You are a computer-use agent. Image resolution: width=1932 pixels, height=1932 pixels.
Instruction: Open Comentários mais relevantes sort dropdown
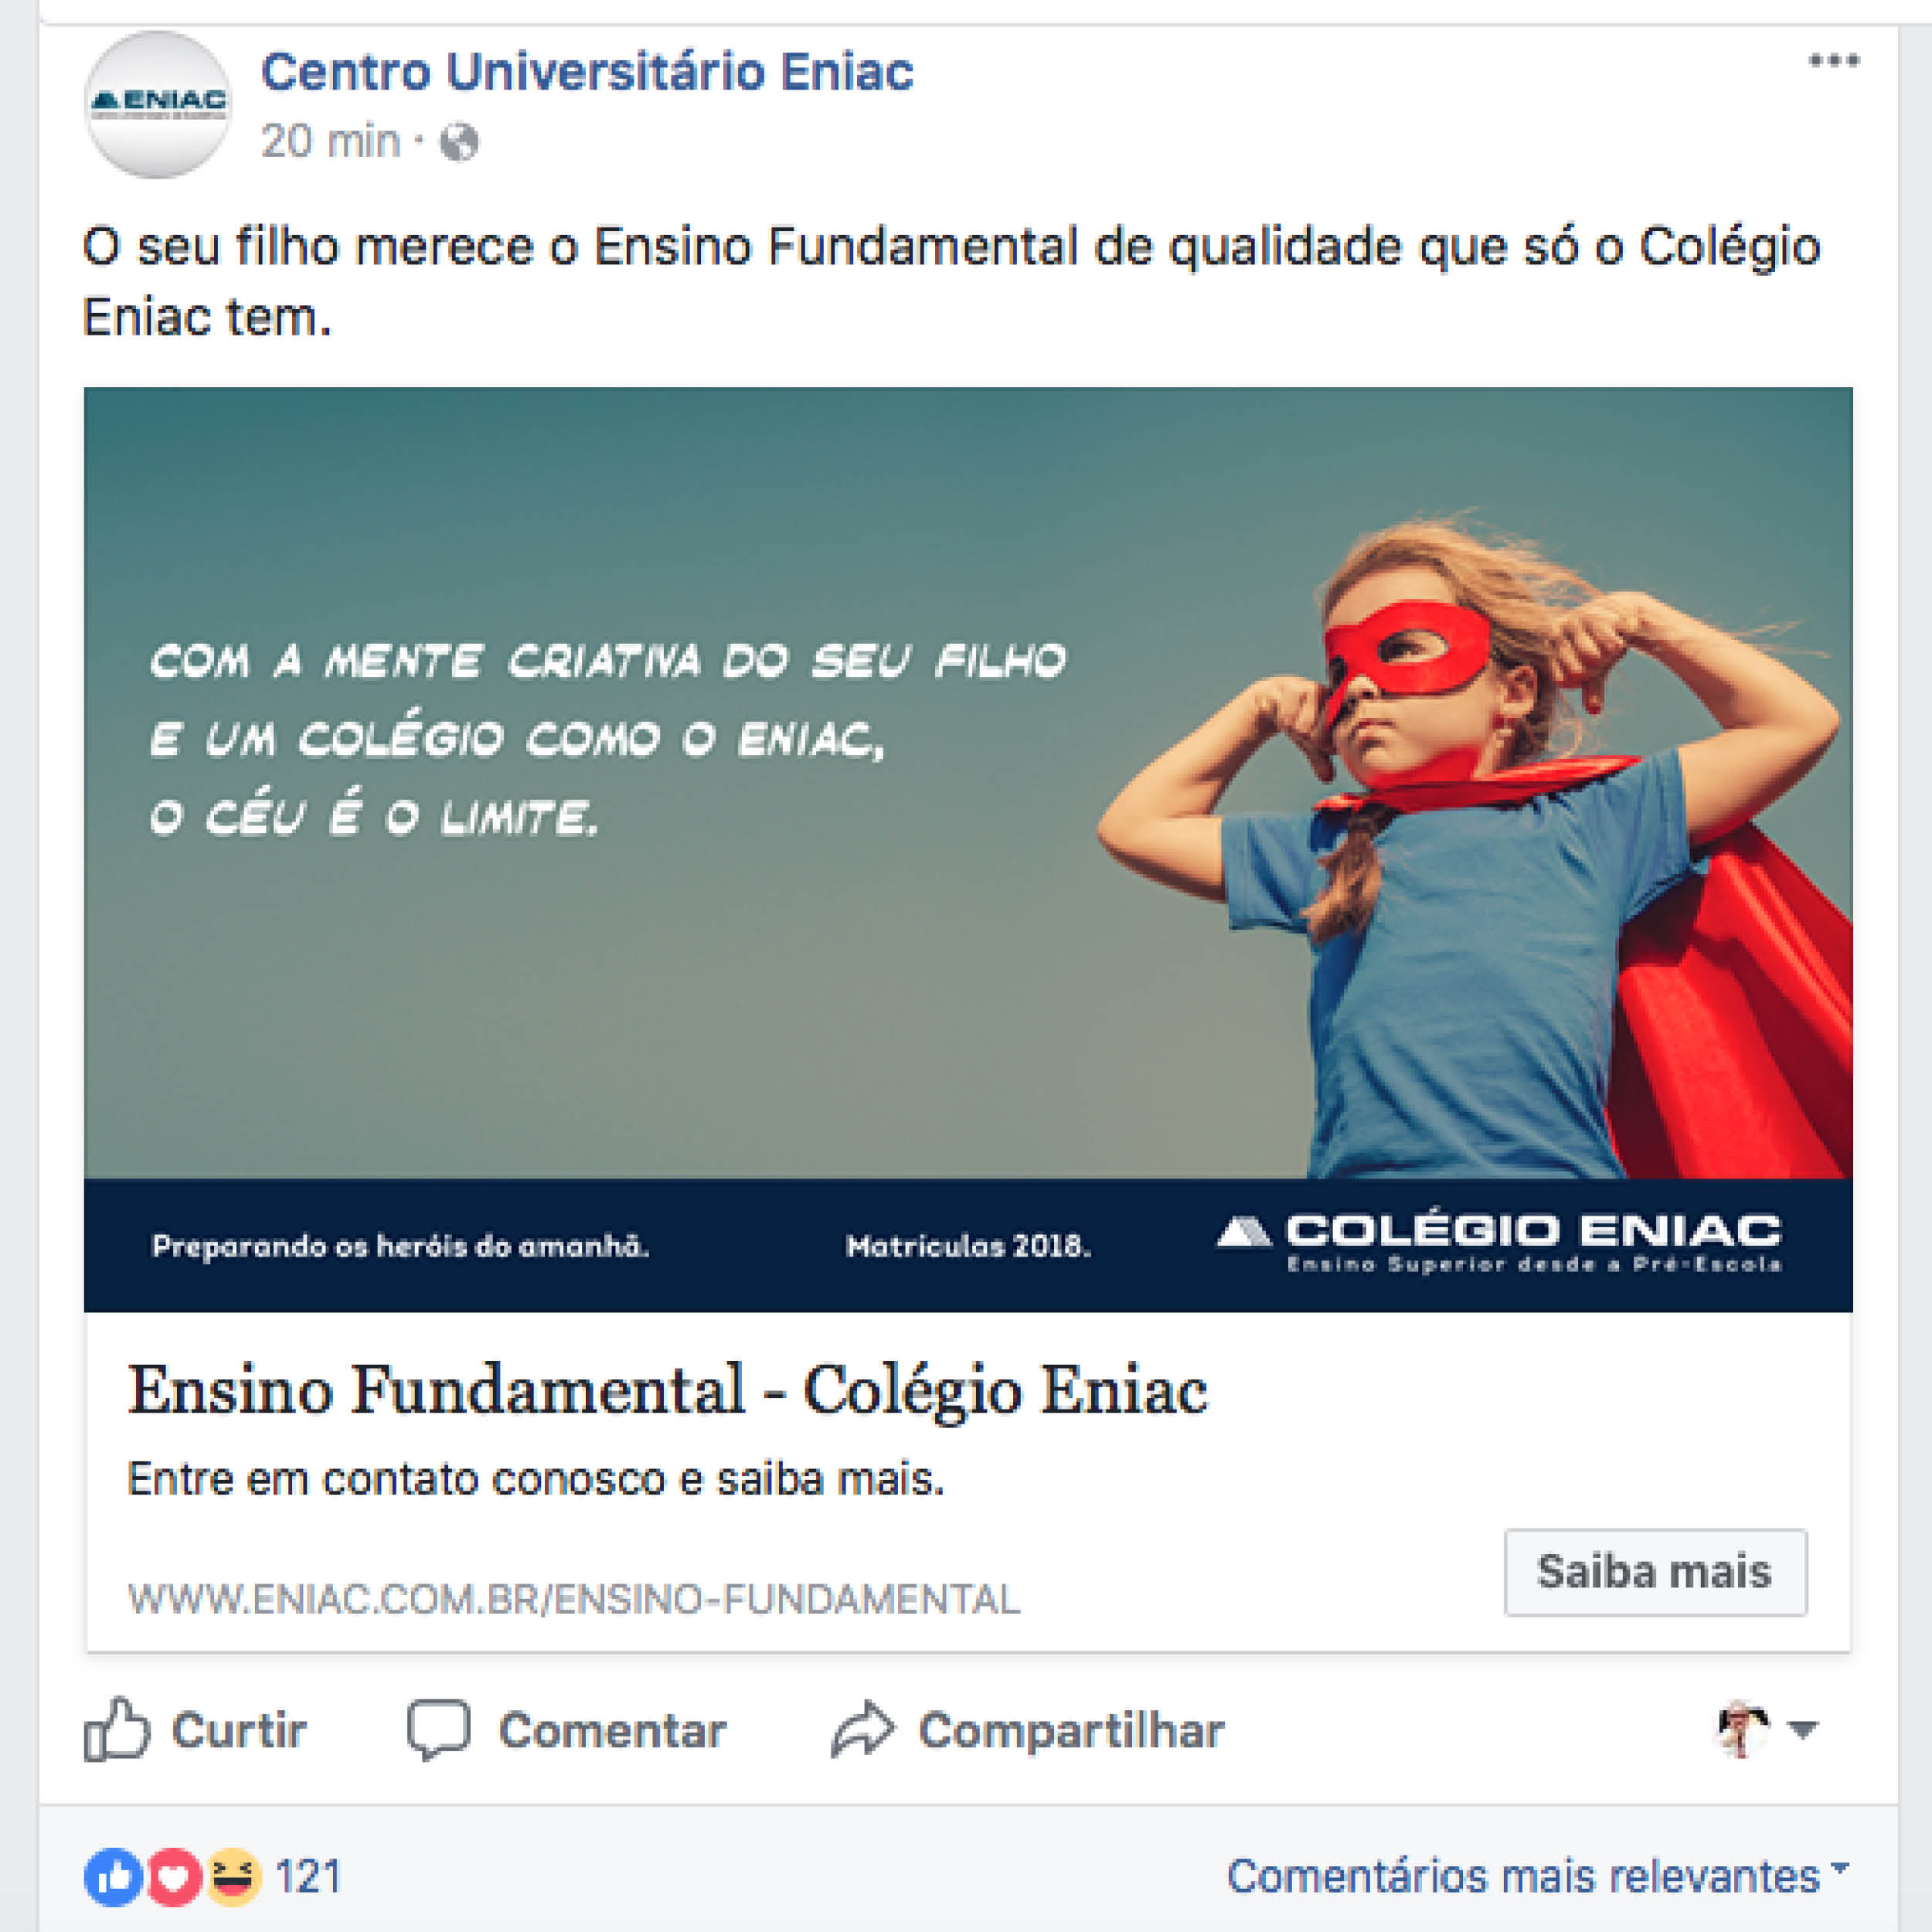point(1538,1876)
